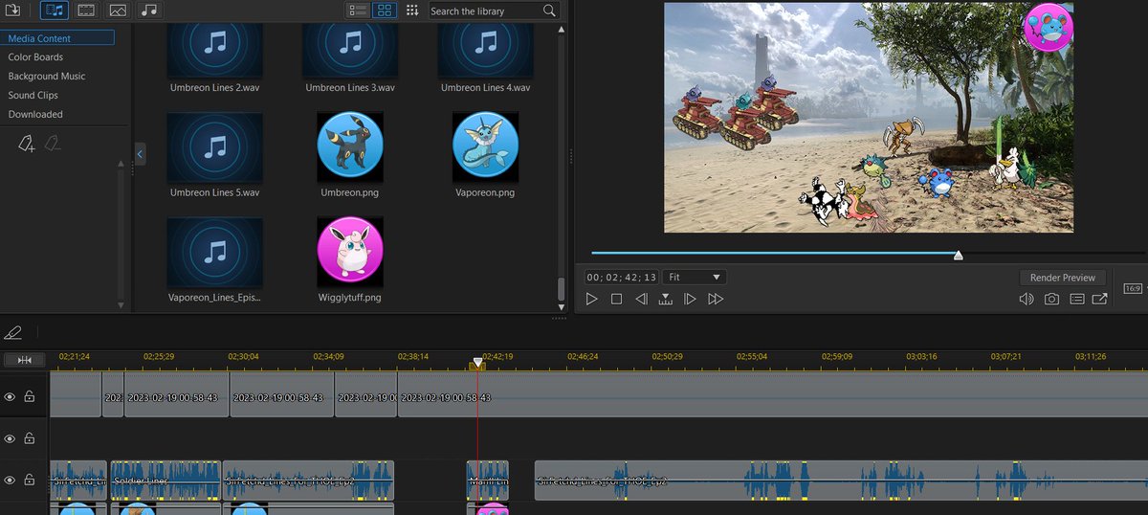Open the Fit zoom dropdown
The image size is (1148, 515).
coord(695,277)
